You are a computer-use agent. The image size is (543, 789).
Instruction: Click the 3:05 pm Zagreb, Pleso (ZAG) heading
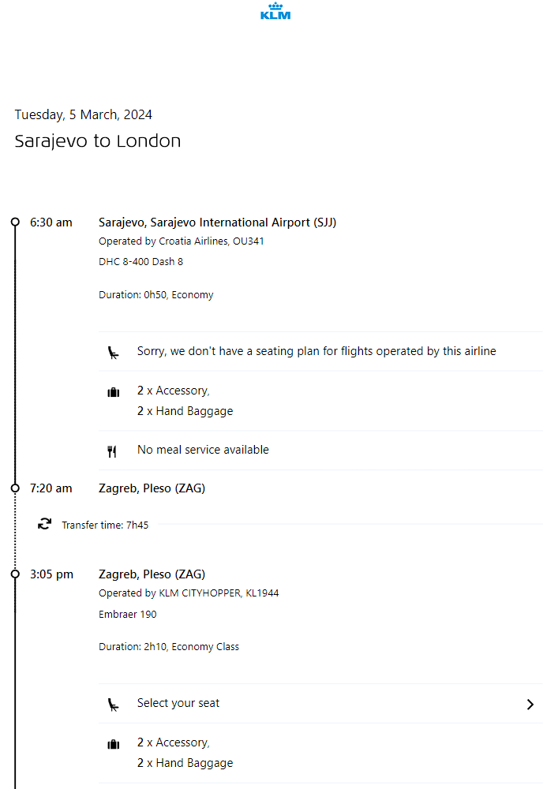(152, 574)
